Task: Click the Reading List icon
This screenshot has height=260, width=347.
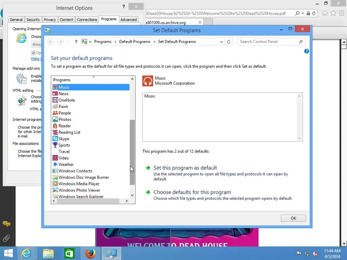Action: (x=55, y=132)
